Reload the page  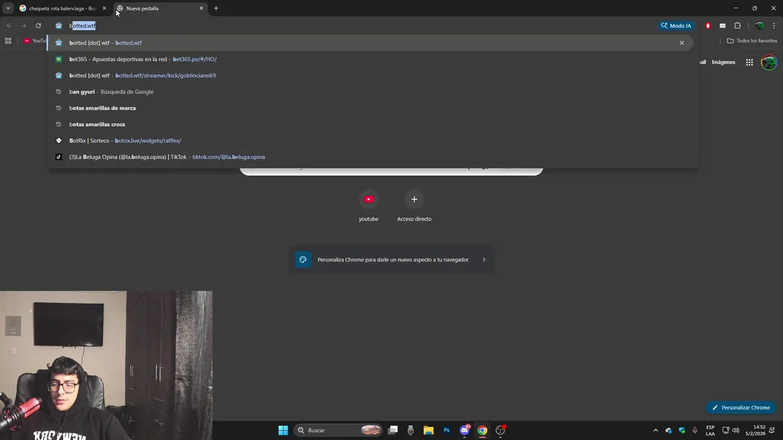point(38,26)
